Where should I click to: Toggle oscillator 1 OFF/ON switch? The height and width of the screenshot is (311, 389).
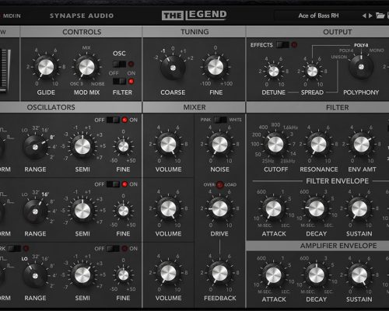[x=113, y=120]
